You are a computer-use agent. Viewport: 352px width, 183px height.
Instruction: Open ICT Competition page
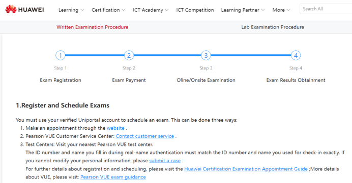(x=195, y=10)
